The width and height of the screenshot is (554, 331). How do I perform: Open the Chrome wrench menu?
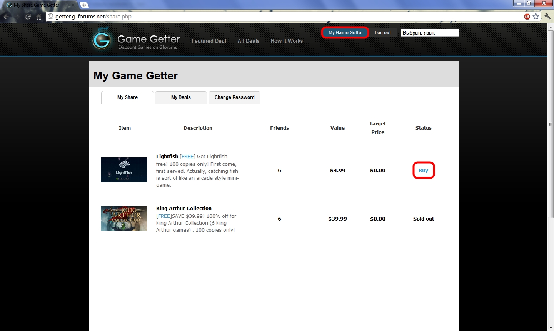[547, 17]
